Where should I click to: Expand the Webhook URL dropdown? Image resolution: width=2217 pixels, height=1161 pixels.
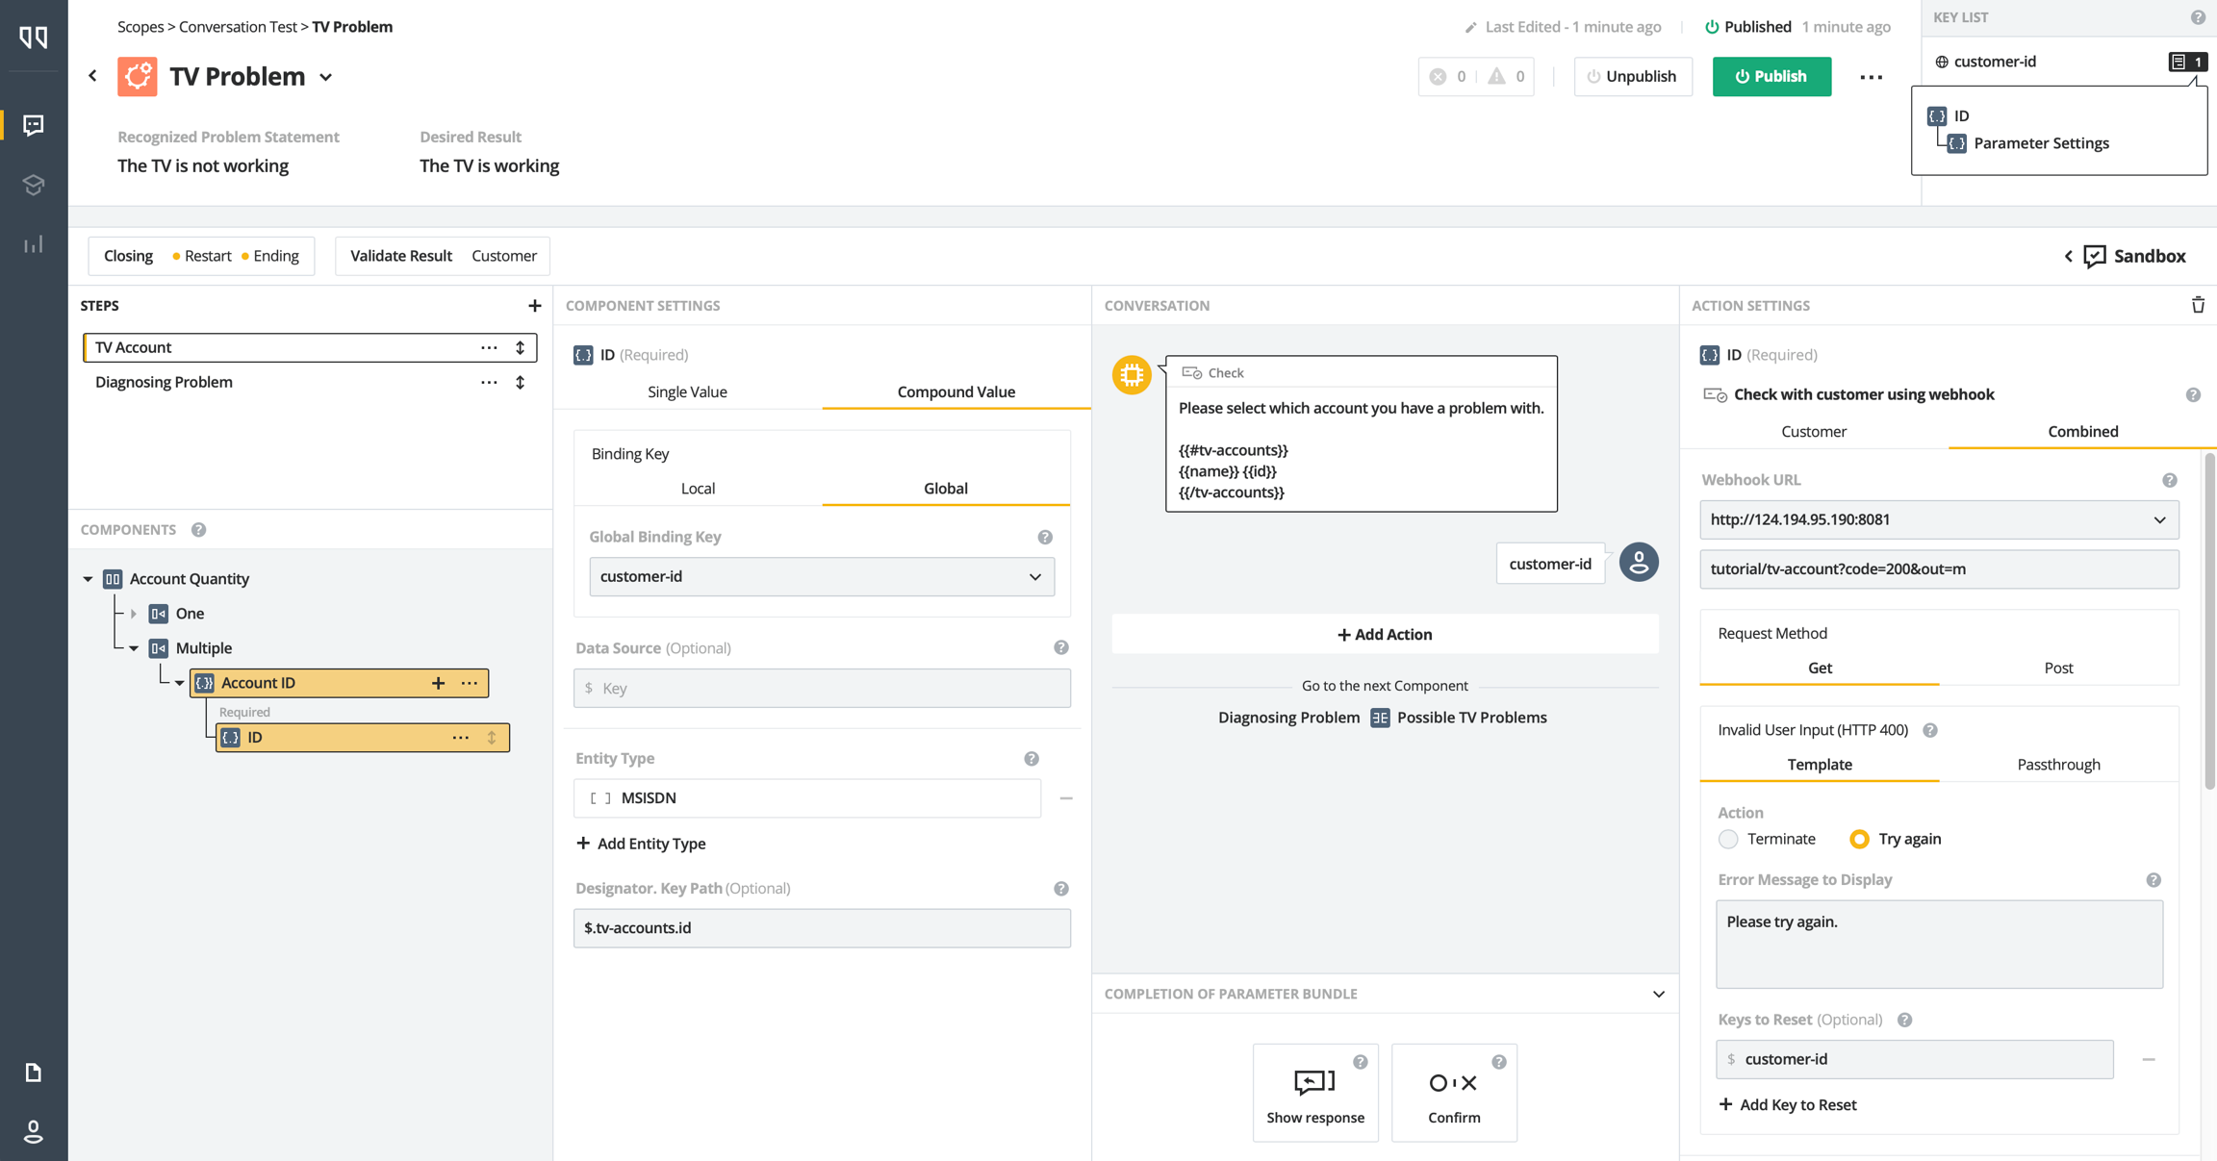coord(2159,520)
